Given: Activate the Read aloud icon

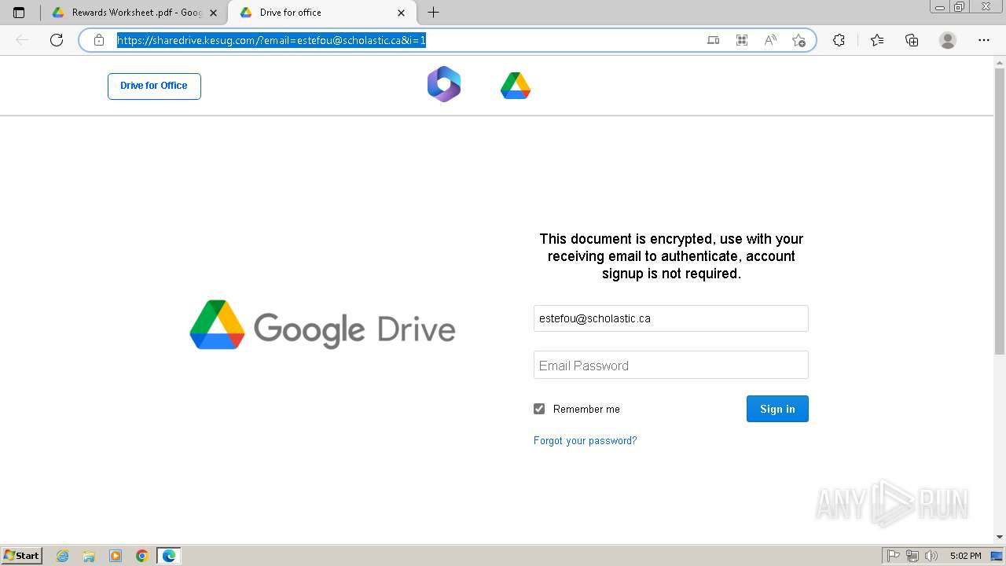Looking at the screenshot, I should point(770,40).
